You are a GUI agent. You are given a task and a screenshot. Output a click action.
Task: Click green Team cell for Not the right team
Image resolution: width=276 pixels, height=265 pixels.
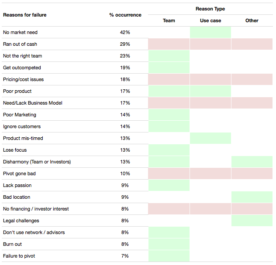(x=169, y=56)
